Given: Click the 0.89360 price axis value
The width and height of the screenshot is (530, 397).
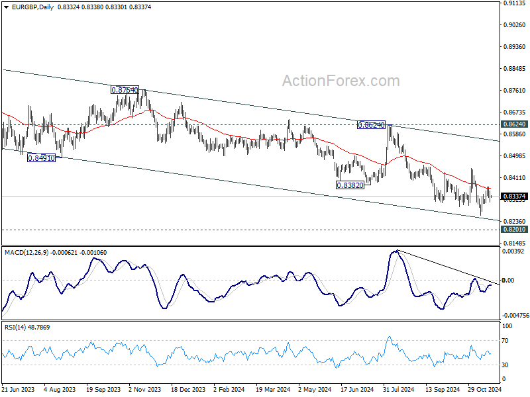Looking at the screenshot, I should (x=515, y=47).
